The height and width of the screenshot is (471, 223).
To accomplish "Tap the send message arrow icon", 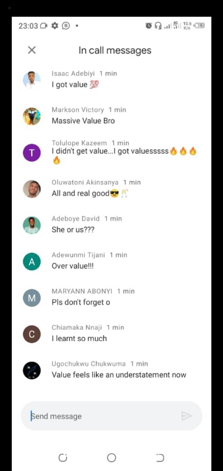I will 187,416.
